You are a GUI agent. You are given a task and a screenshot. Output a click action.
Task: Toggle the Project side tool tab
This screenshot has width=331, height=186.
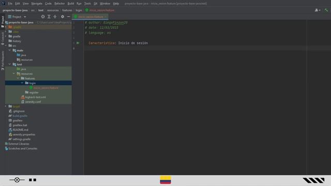point(3,22)
